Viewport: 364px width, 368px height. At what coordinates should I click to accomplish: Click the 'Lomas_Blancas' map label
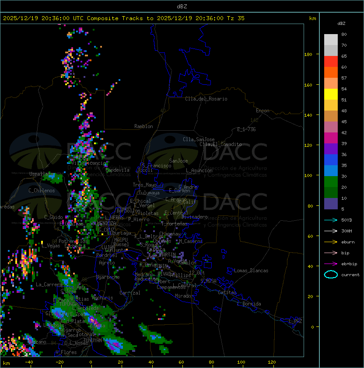pos(251,271)
